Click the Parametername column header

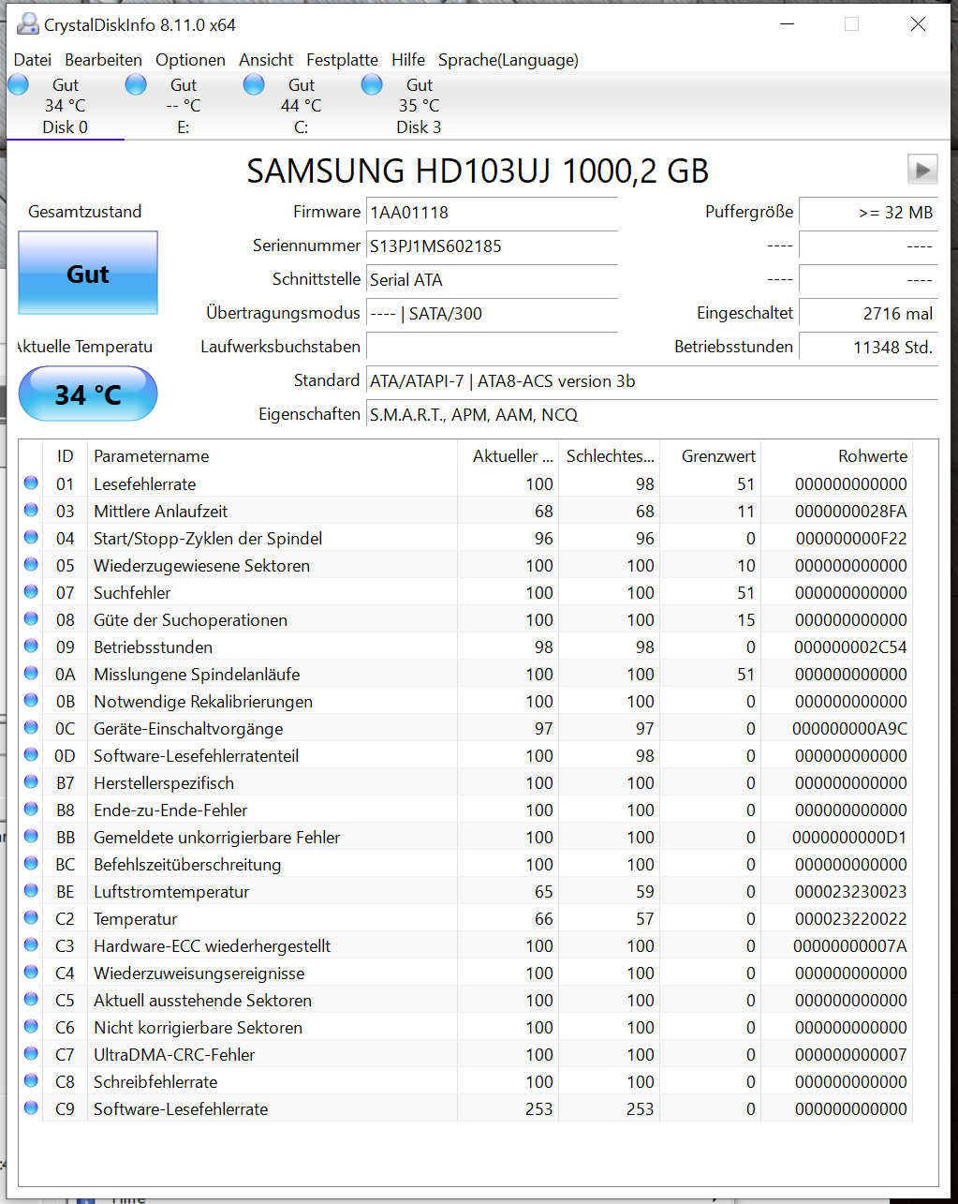272,456
